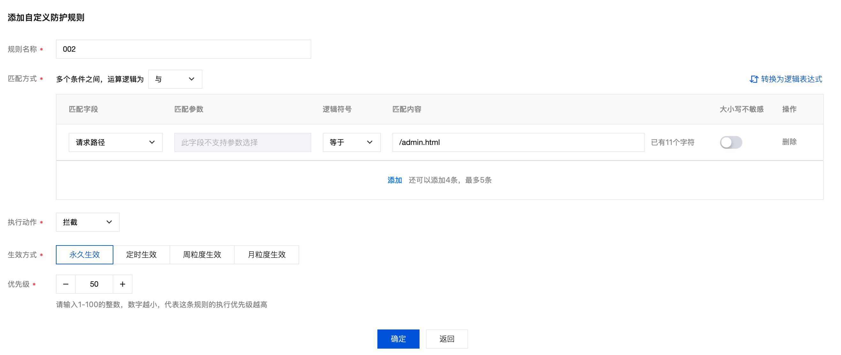Select the 永久生效 tab
Viewport: 841px width, 355px height.
[85, 254]
